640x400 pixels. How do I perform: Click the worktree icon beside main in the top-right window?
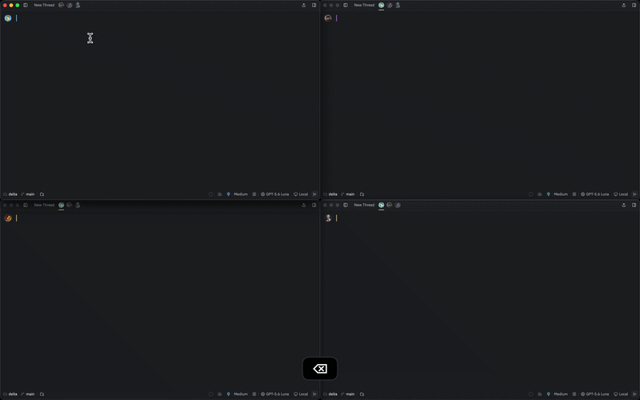(362, 194)
